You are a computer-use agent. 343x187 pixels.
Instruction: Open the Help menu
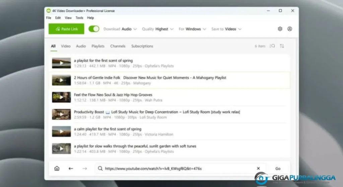(x=90, y=18)
